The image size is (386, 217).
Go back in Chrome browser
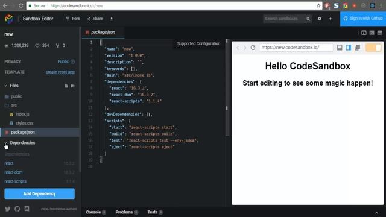(x=5, y=5)
